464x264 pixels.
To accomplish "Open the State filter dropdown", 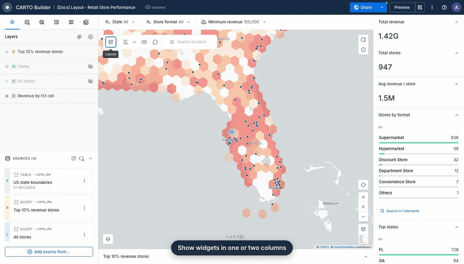I will click(x=120, y=22).
